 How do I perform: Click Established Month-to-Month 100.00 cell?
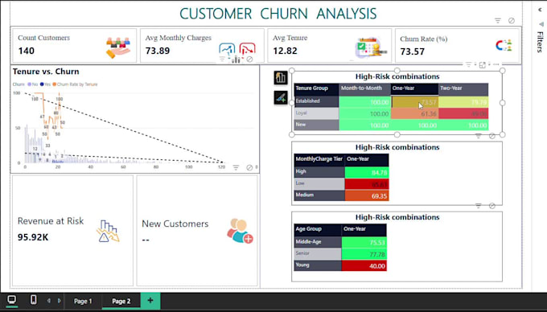click(x=364, y=102)
